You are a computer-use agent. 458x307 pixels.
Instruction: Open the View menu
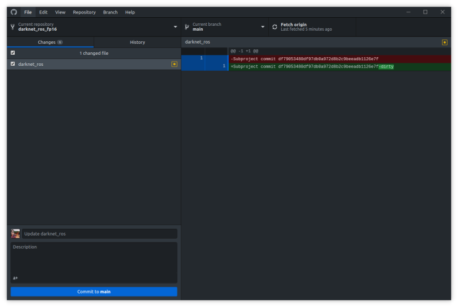[x=60, y=12]
